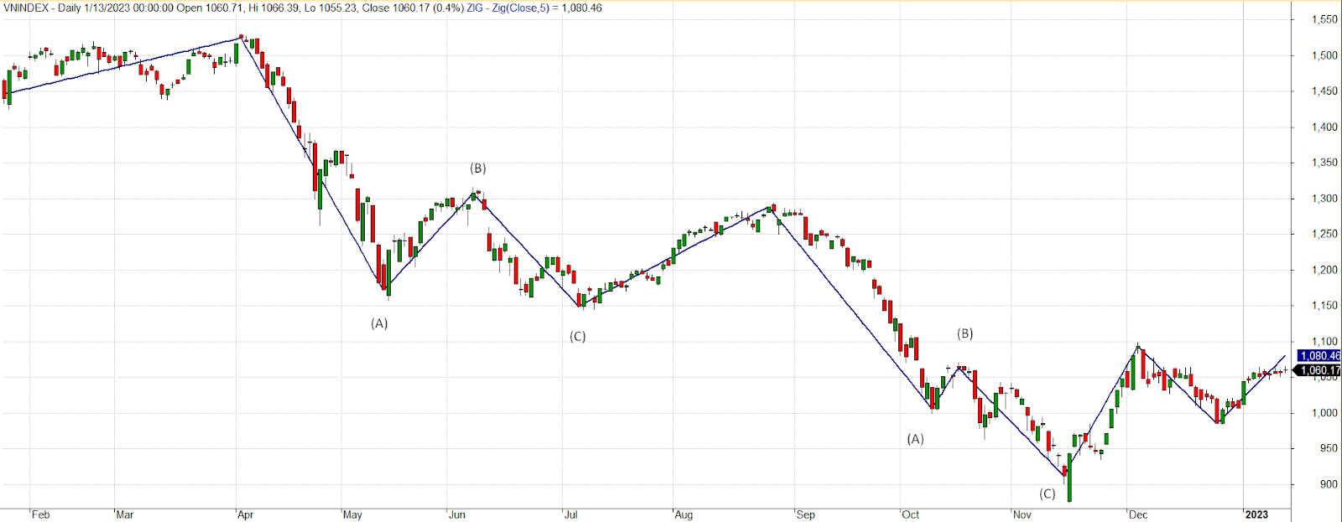Screen dimensions: 1342x522
Task: Click the 1,250 price axis label
Action: 1324,234
